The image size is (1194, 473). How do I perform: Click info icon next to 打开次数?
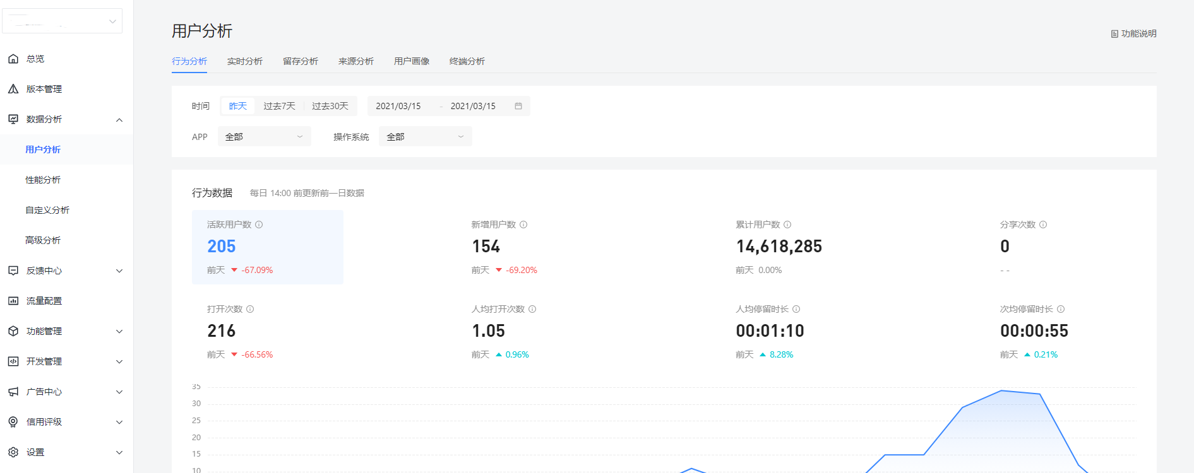(250, 309)
